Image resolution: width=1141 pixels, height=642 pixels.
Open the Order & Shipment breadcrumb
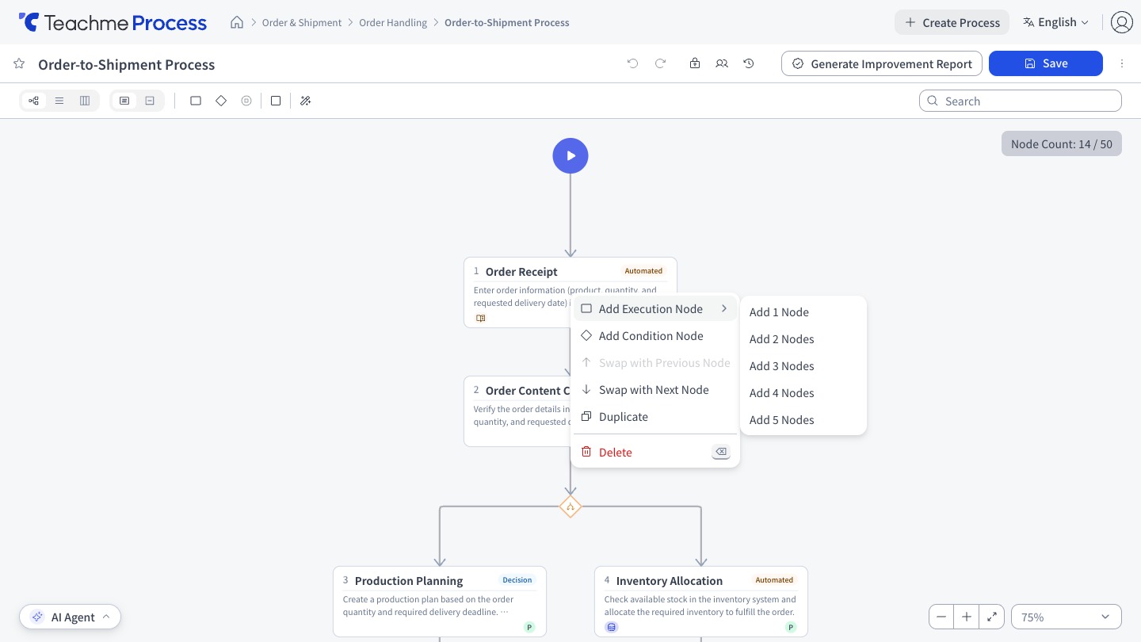(x=302, y=22)
